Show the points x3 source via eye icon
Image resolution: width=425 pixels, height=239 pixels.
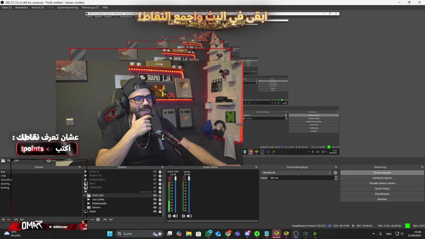coord(155,172)
